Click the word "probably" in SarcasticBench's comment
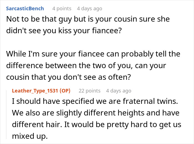Screen dimensions: 194x144 pos(137,54)
